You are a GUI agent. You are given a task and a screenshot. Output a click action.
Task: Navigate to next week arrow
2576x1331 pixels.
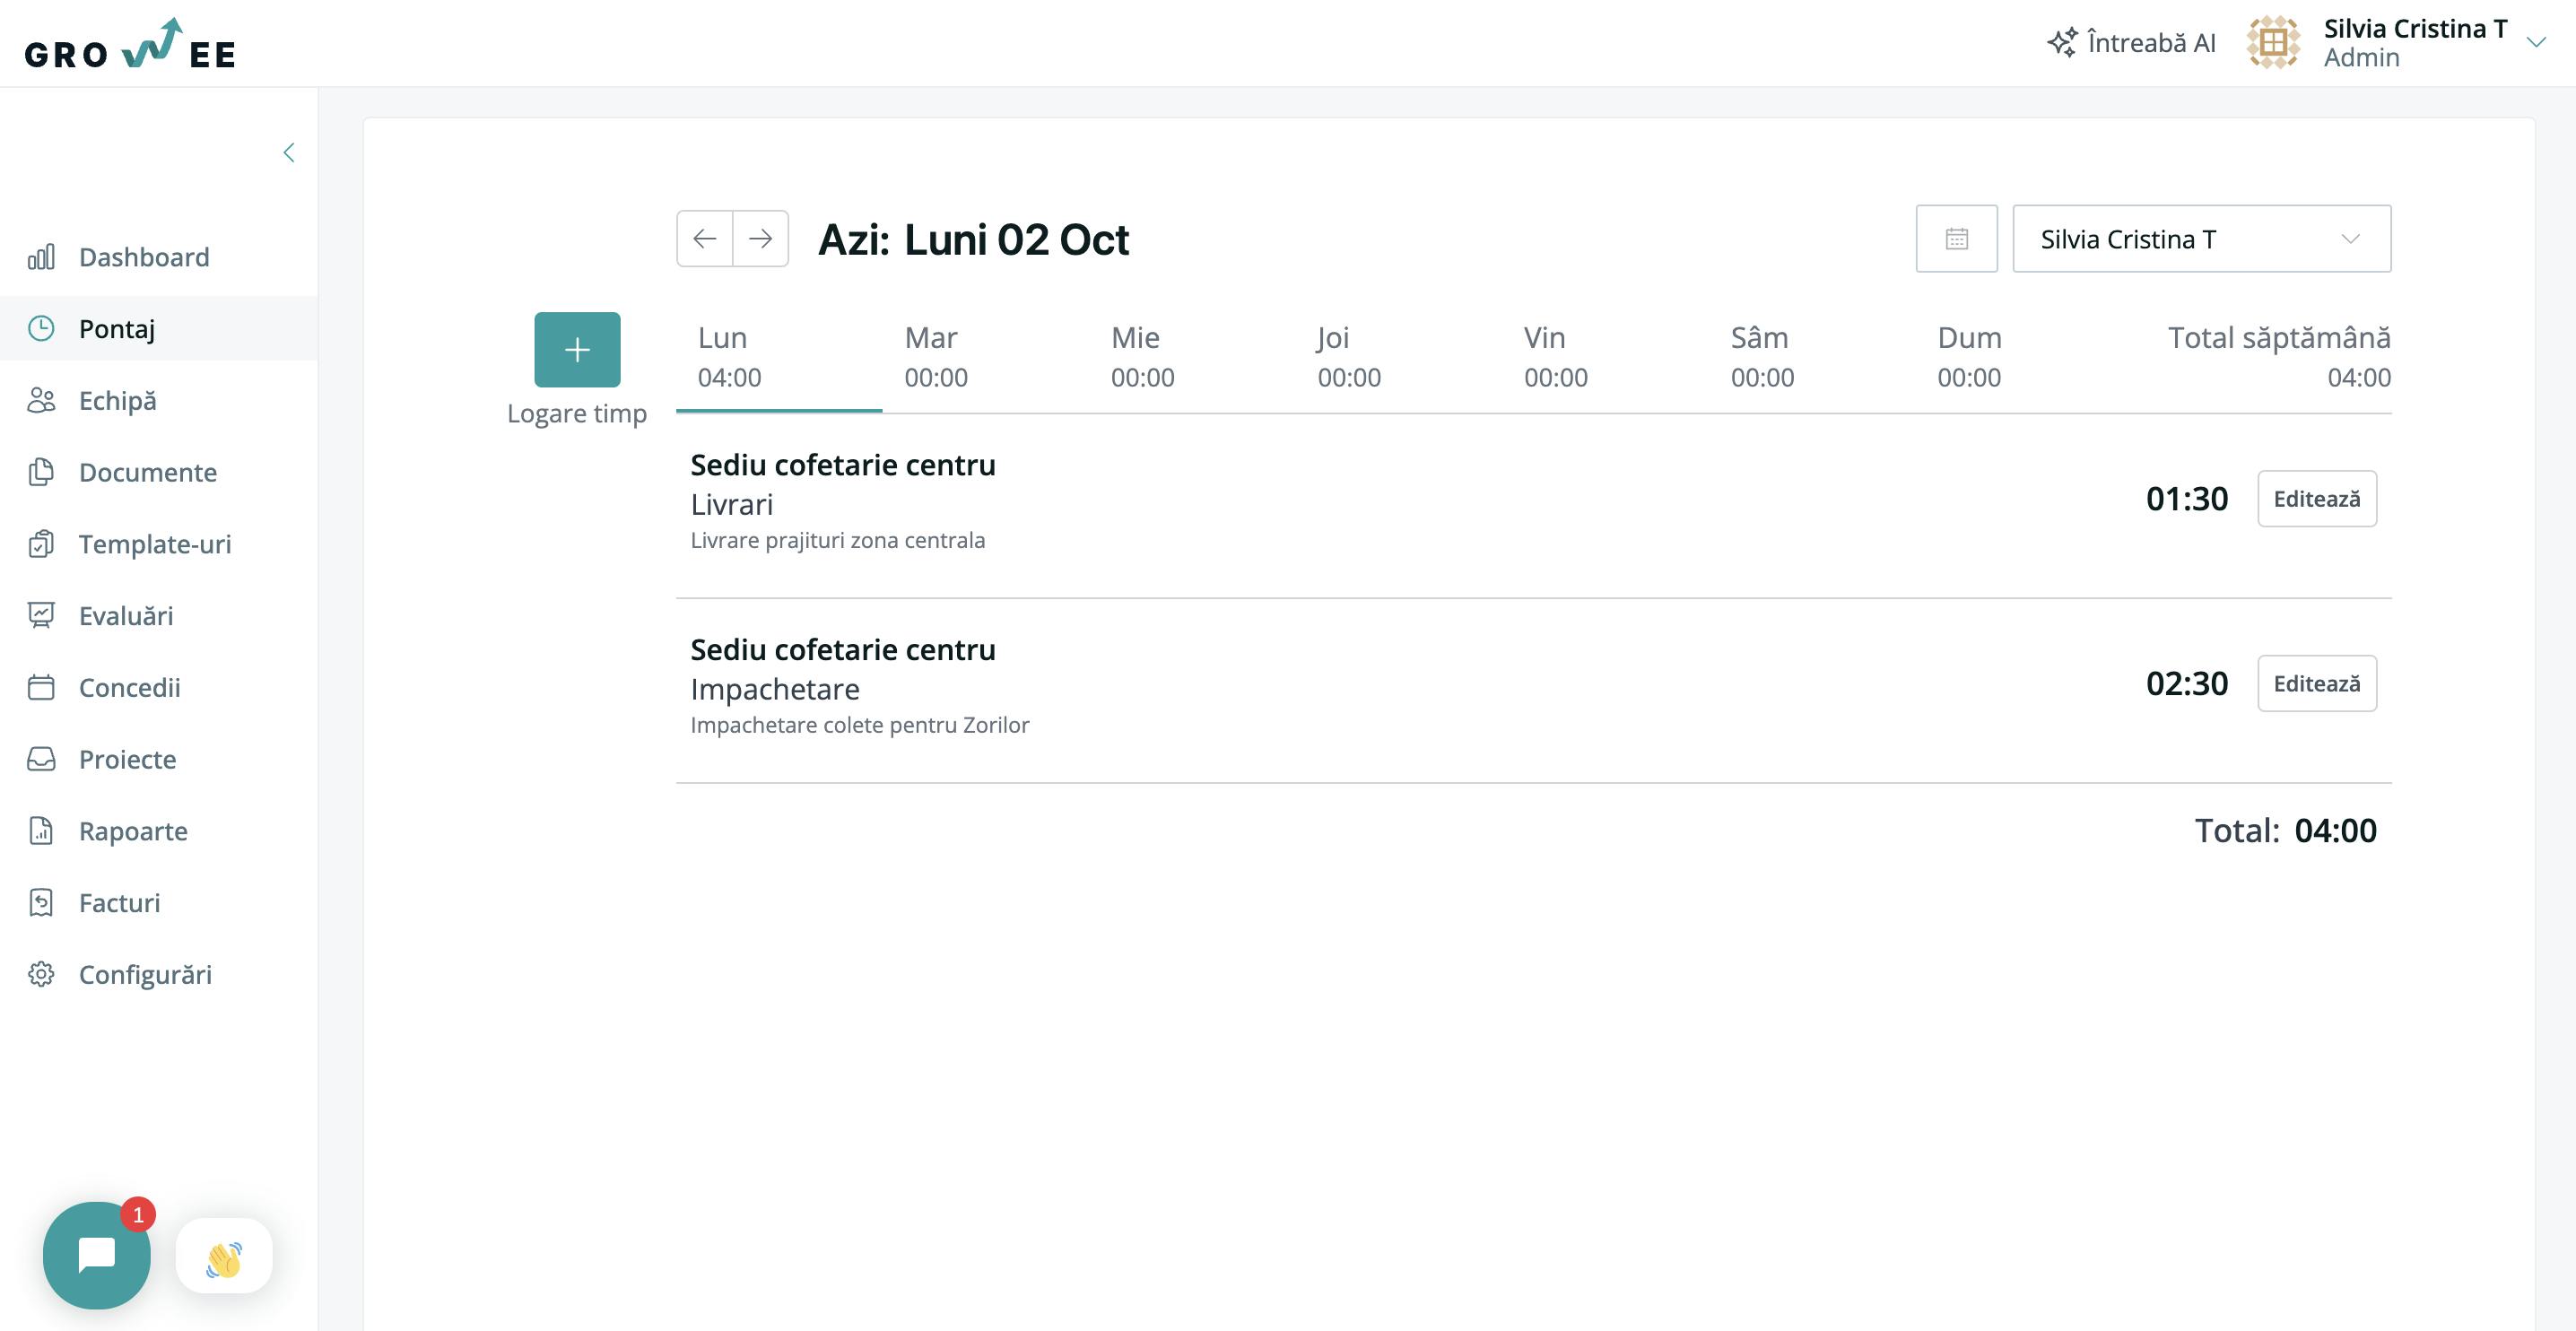[761, 238]
